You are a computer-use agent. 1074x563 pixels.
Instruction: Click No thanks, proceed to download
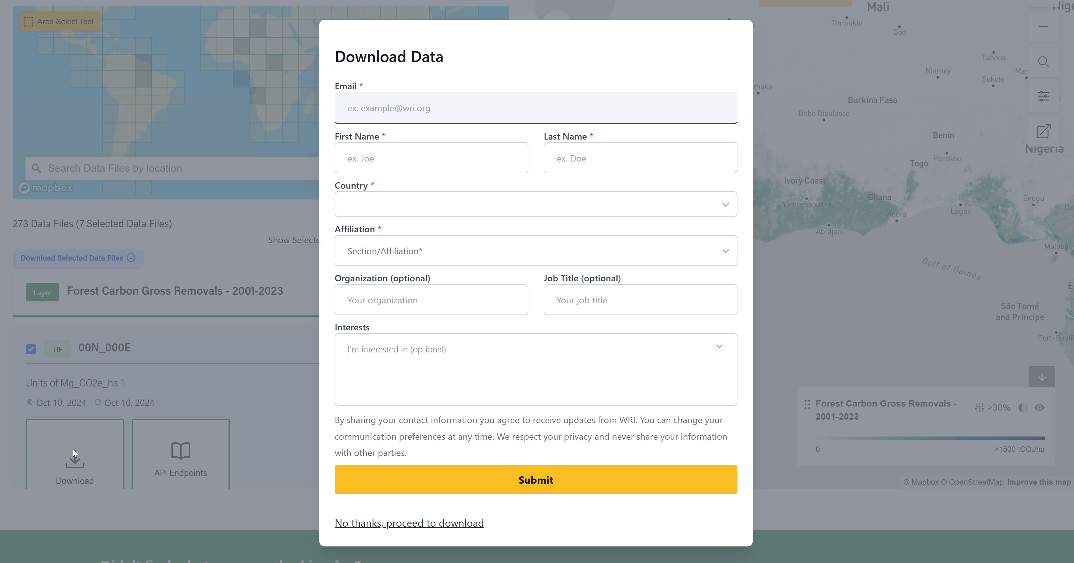409,523
